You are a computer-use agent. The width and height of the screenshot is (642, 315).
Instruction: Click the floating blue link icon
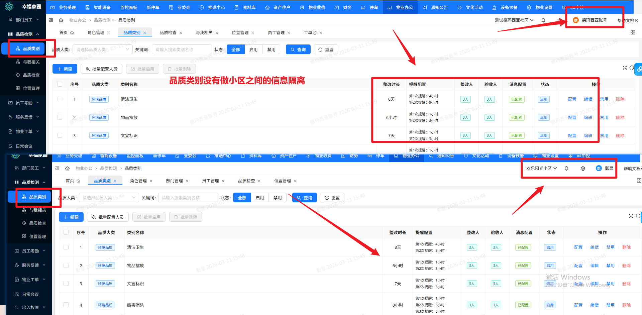(x=639, y=69)
